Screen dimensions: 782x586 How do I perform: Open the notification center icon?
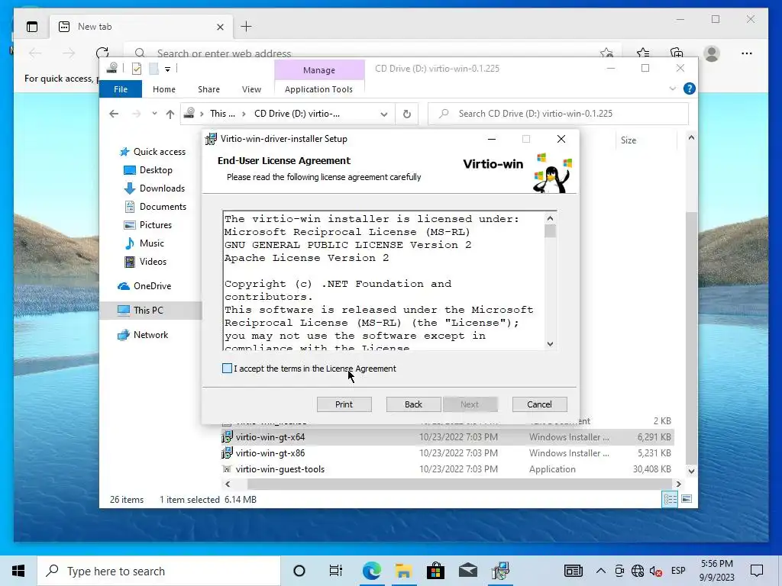pyautogui.click(x=757, y=571)
